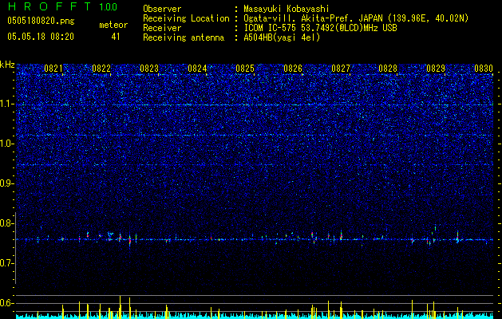Click the ICOM IC-575 receiver details
Screen dimensions: 502x319
[320, 28]
